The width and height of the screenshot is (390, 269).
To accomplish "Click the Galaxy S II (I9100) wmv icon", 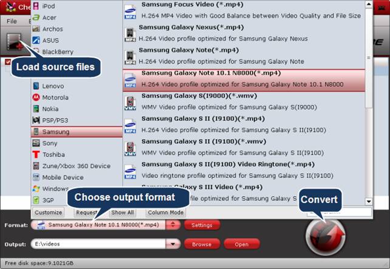I will point(131,149).
